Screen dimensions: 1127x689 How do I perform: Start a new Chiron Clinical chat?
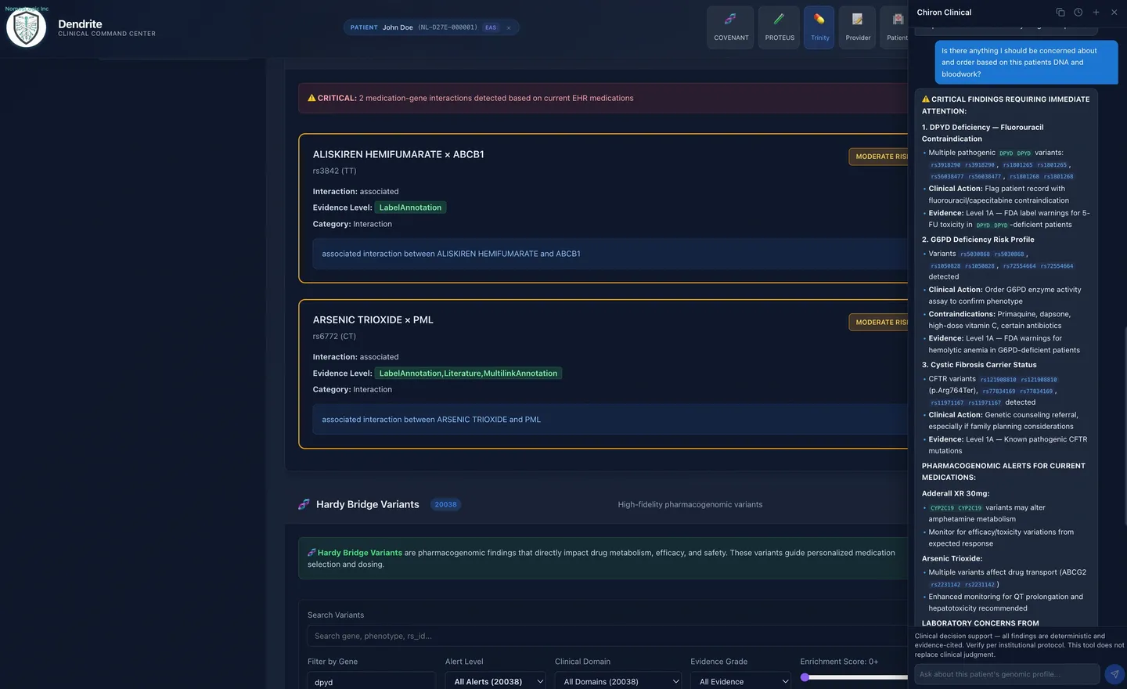(1096, 13)
